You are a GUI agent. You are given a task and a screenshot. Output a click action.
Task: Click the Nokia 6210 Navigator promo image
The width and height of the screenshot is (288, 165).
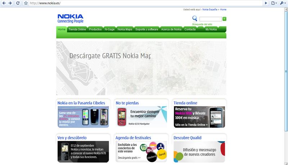[141, 117]
